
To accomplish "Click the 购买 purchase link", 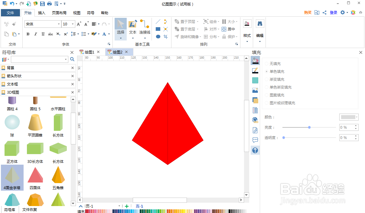I will [x=308, y=13].
